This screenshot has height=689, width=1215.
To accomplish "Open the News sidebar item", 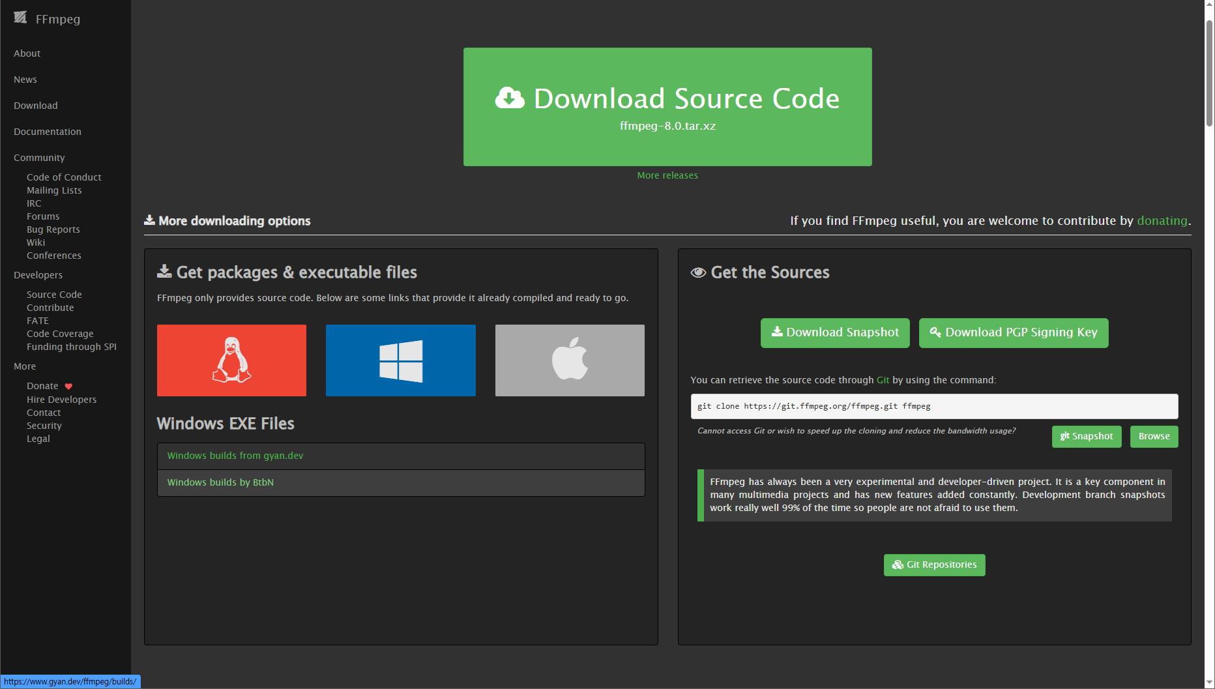I will [x=25, y=80].
